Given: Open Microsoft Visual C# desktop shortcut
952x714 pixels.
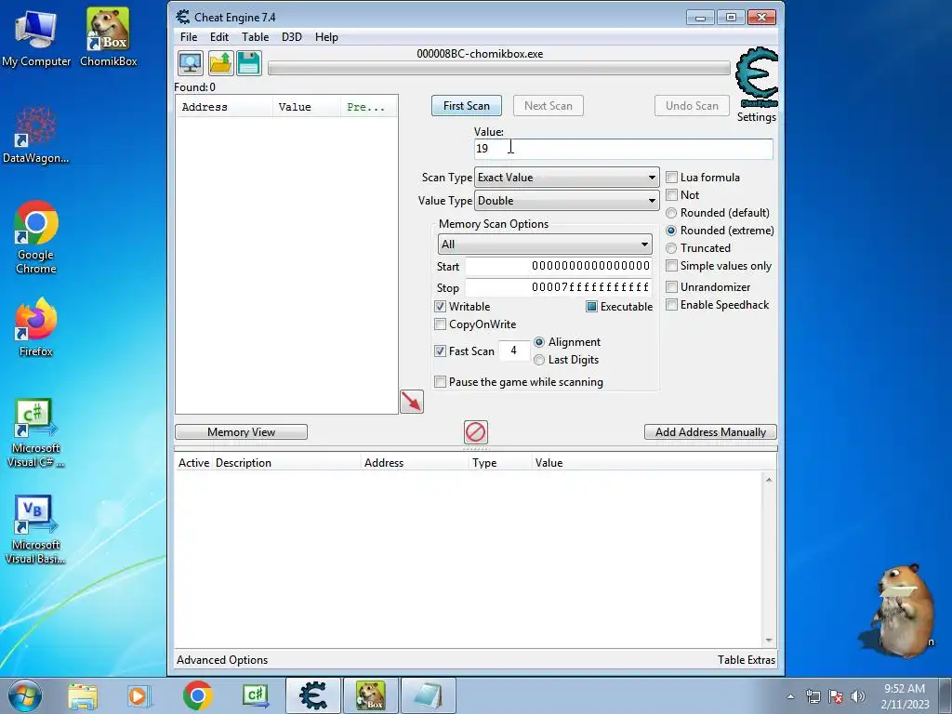Looking at the screenshot, I should pyautogui.click(x=36, y=433).
